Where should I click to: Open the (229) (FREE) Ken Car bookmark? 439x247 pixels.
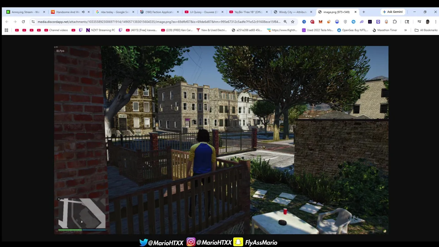tap(177, 30)
